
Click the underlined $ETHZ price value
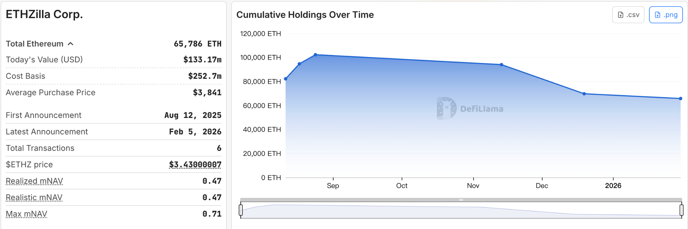(195, 165)
